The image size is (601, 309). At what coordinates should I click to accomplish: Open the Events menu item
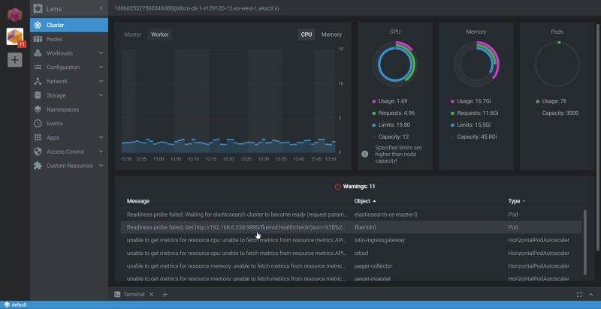point(69,124)
